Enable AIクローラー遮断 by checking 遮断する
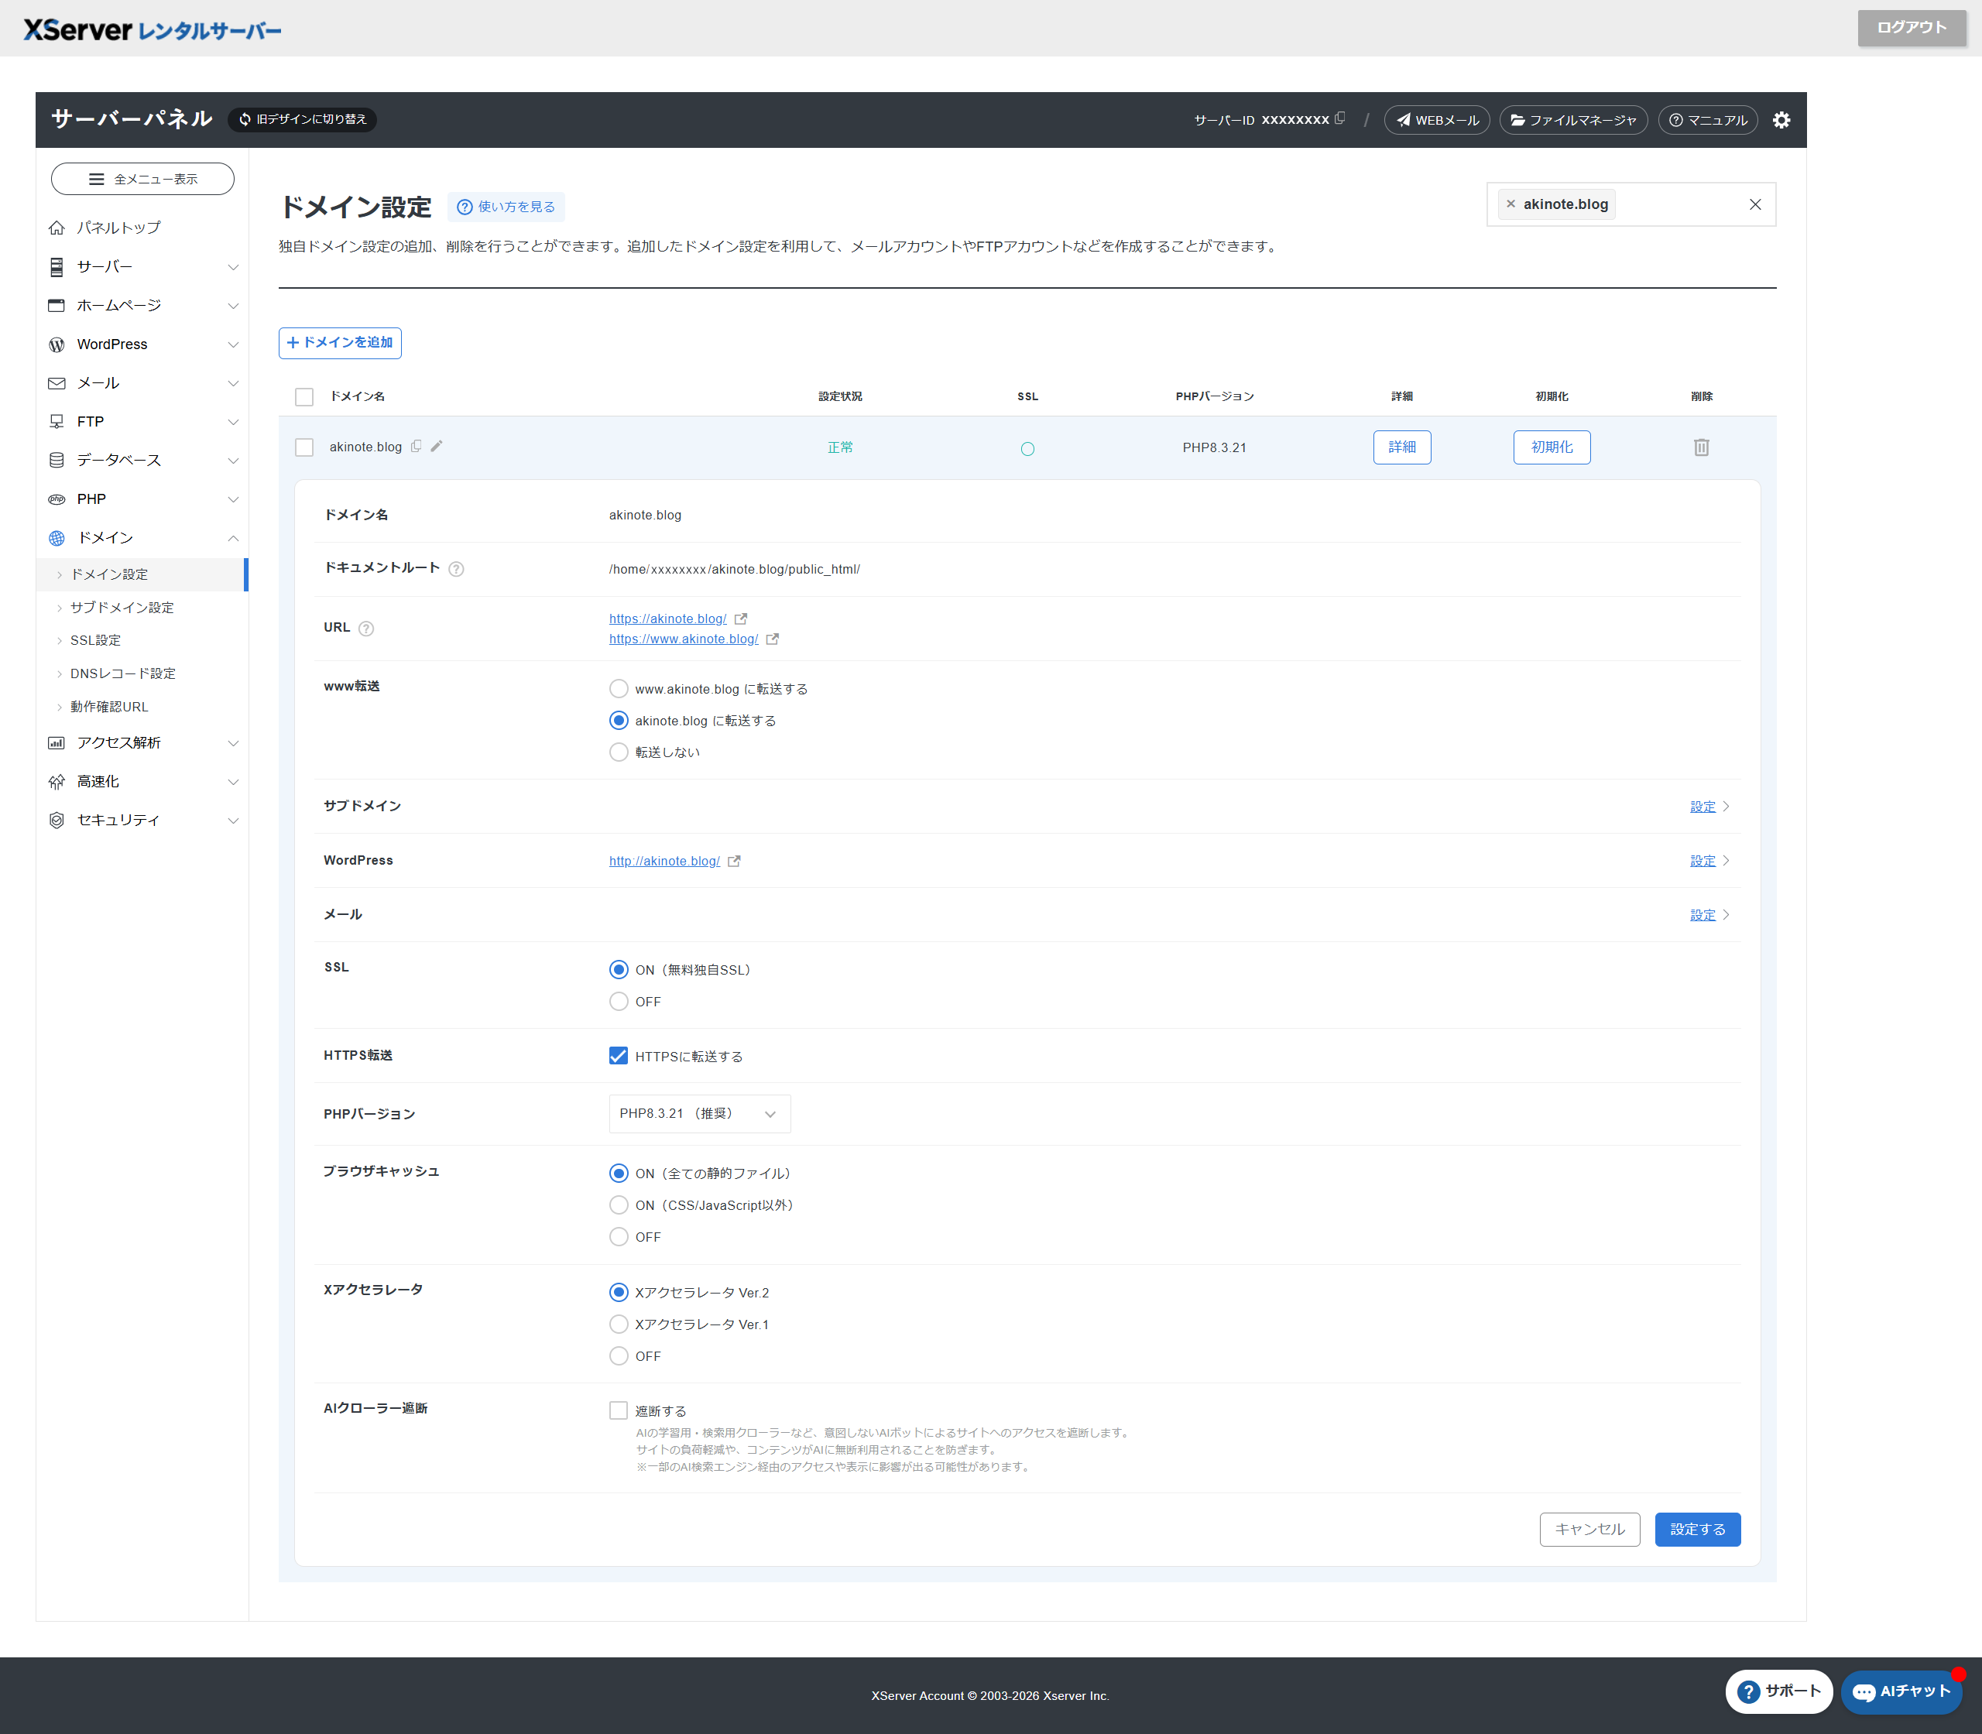 (619, 1410)
